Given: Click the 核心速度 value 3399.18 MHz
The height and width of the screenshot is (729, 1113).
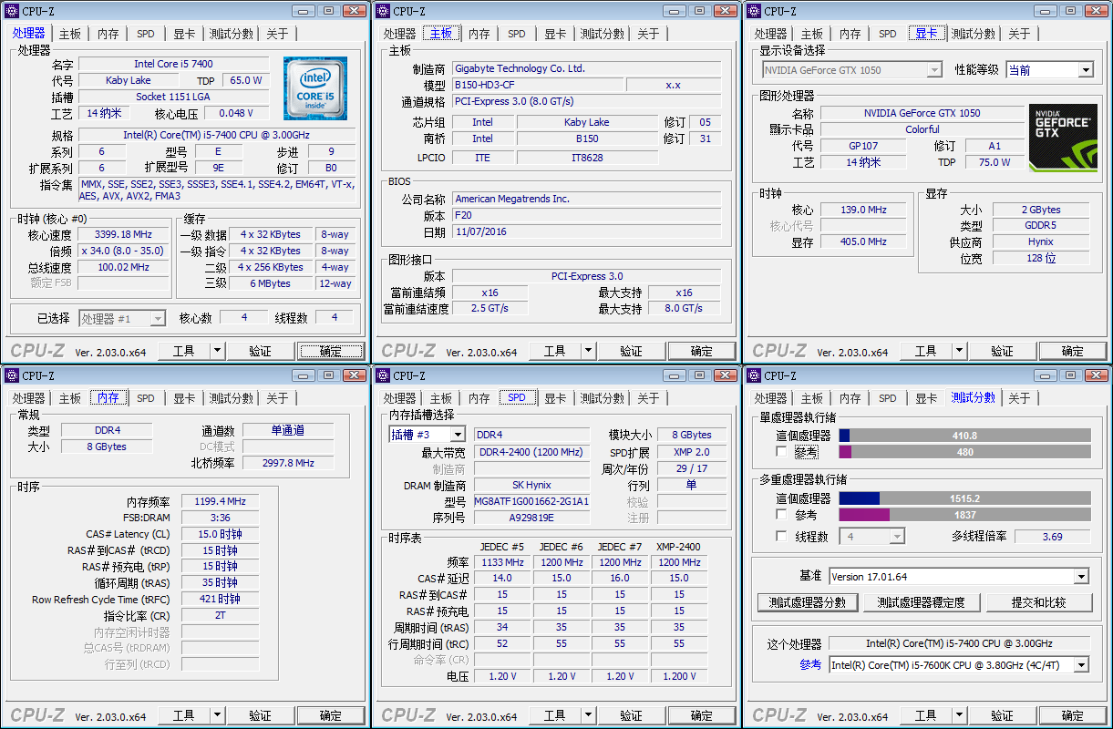Looking at the screenshot, I should [123, 234].
